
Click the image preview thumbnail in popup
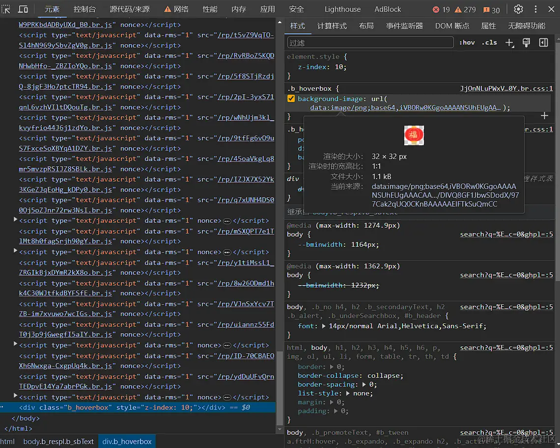click(414, 135)
